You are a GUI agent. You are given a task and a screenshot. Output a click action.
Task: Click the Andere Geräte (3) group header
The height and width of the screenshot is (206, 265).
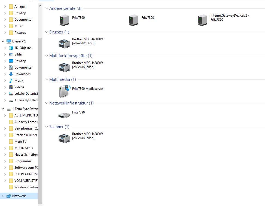[65, 8]
